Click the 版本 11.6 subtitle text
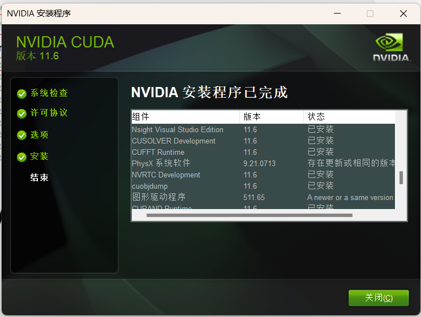 tap(37, 56)
